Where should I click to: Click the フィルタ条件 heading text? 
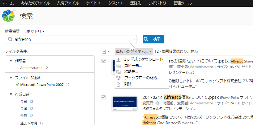coord(16,51)
